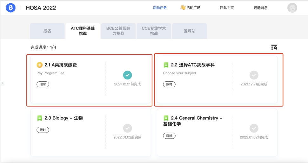Open the CCE专业学术挑战 tab

point(154,31)
